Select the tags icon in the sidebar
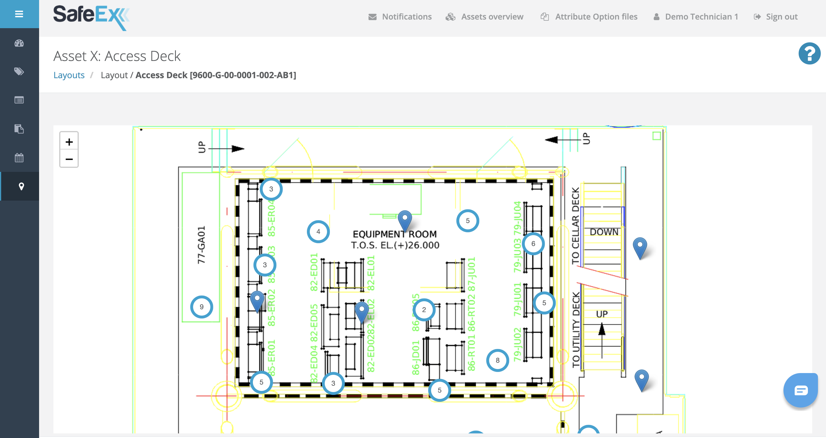 19,72
